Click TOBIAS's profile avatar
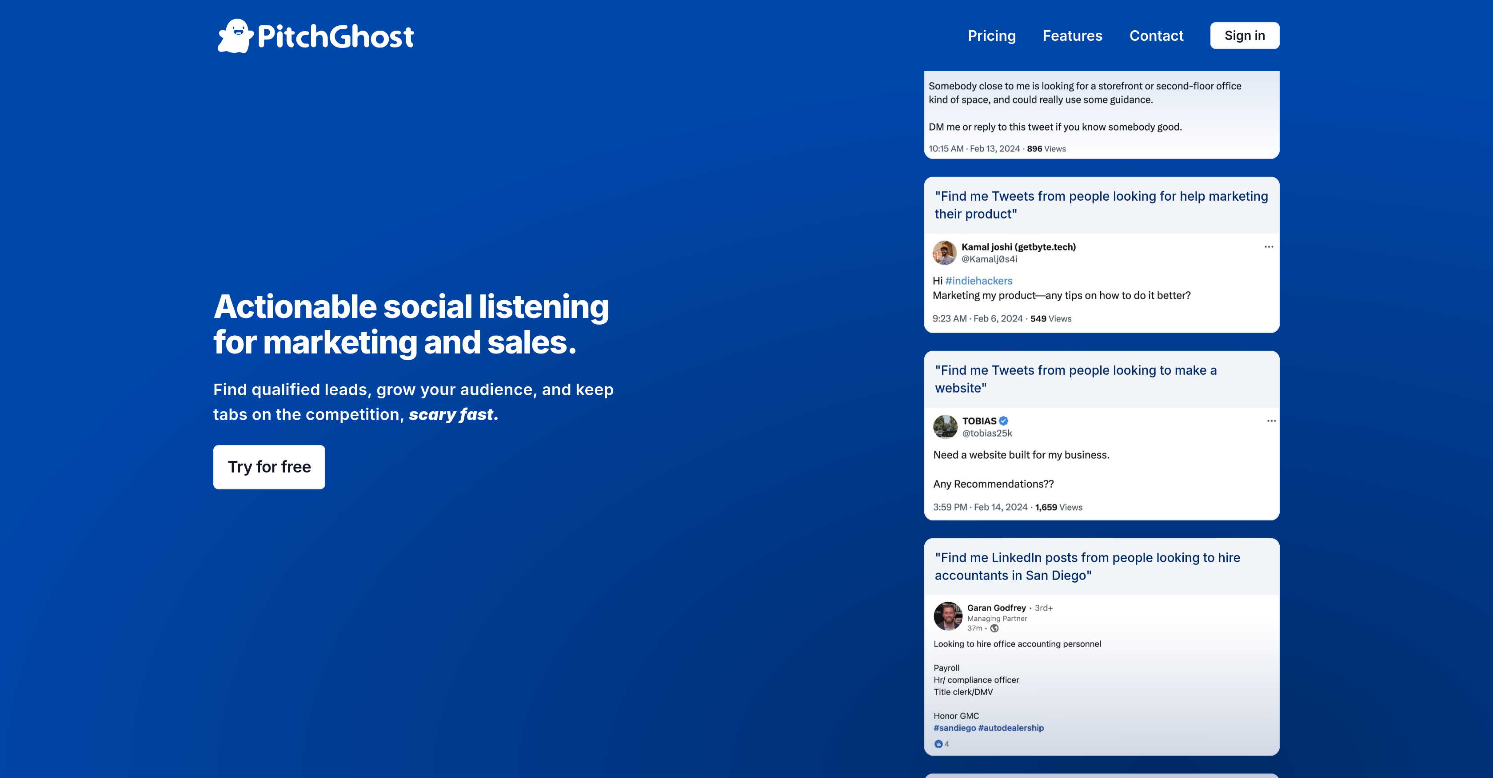The height and width of the screenshot is (778, 1493). pyautogui.click(x=945, y=426)
